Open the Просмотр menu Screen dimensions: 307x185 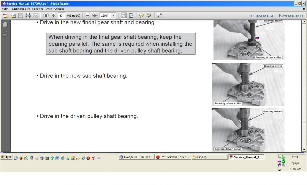(38, 9)
